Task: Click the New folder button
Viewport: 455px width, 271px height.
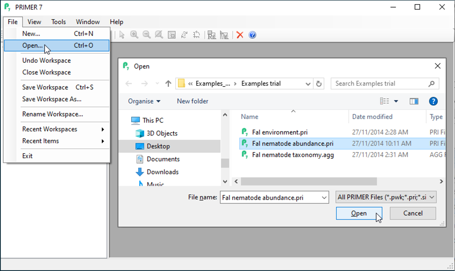Action: tap(193, 101)
